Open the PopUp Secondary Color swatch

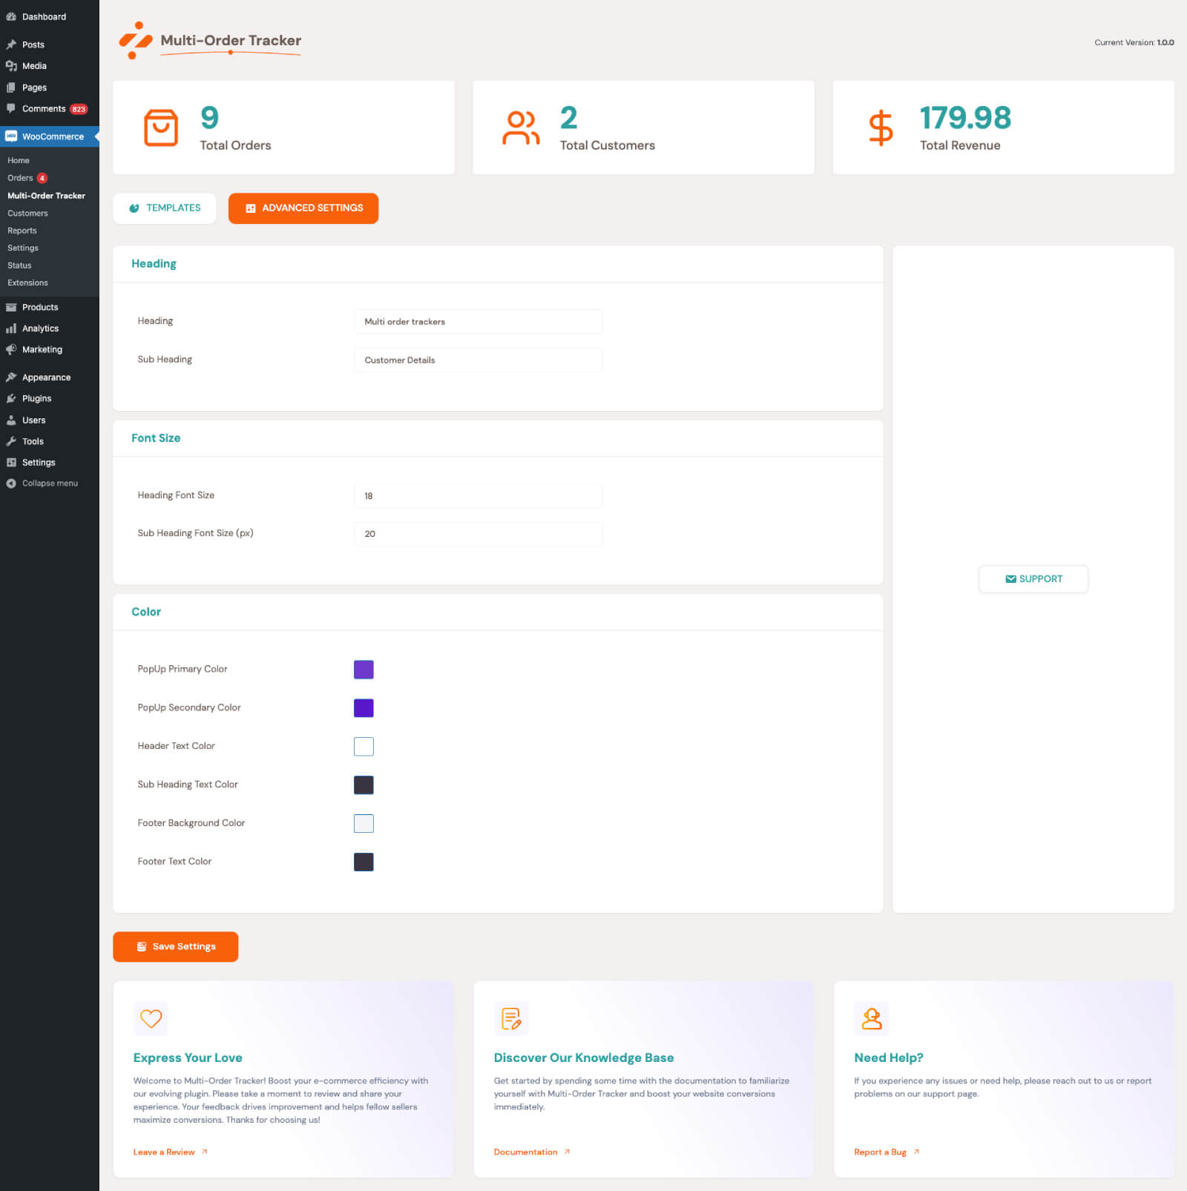364,708
